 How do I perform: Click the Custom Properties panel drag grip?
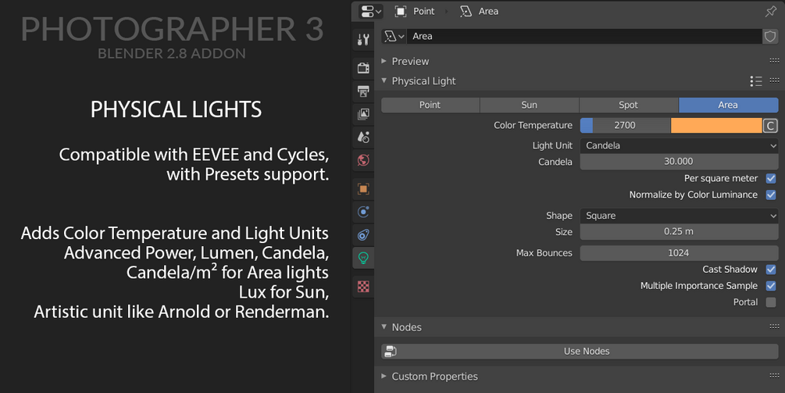click(775, 376)
